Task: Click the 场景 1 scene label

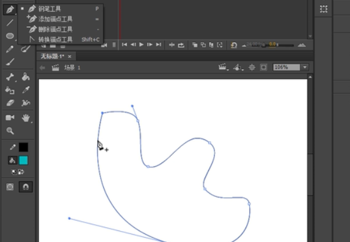Action: coord(72,68)
